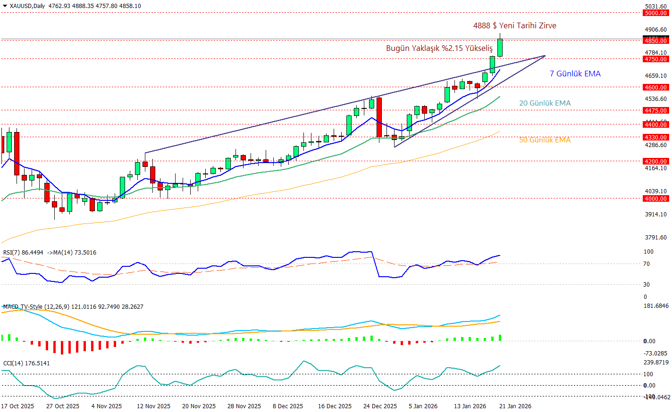Select the red 4475.00 price level tag
The height and width of the screenshot is (412, 672).
click(656, 110)
